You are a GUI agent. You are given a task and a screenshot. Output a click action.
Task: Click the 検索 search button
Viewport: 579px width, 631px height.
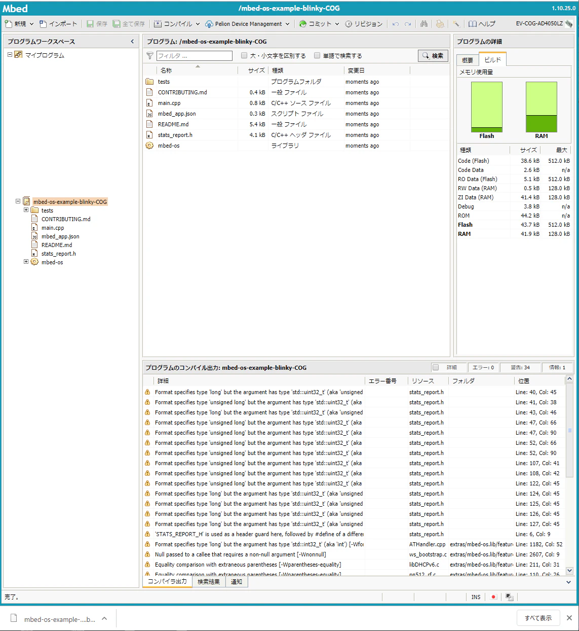433,56
